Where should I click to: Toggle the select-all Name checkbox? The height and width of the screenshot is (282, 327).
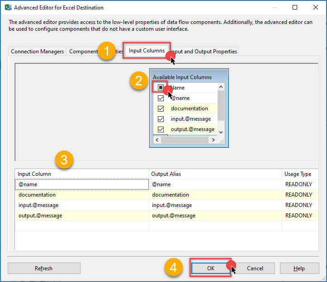point(161,88)
